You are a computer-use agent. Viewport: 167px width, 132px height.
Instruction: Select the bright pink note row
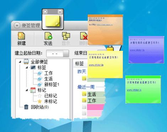pos(95,107)
